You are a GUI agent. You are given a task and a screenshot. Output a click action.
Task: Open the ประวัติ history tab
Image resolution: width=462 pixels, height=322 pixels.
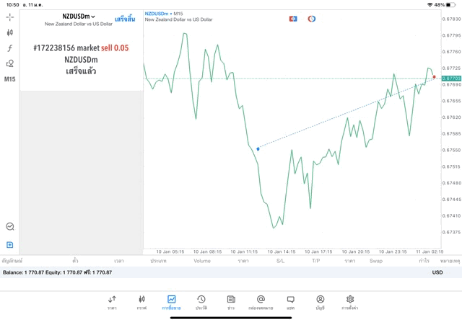tap(201, 303)
